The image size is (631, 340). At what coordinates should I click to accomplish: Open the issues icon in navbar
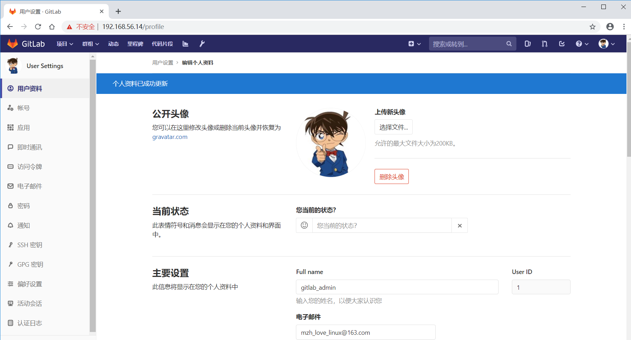point(528,44)
